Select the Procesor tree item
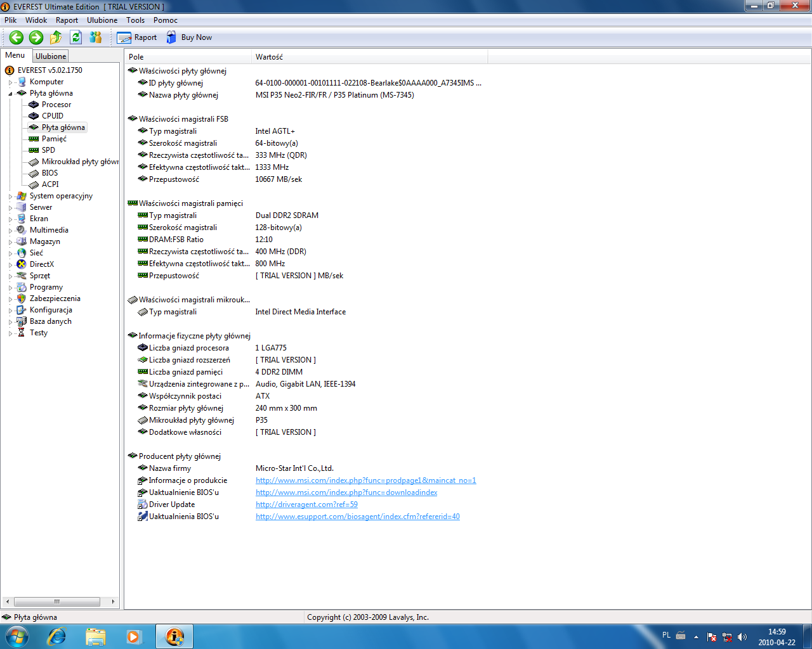The height and width of the screenshot is (649, 812). tap(56, 105)
